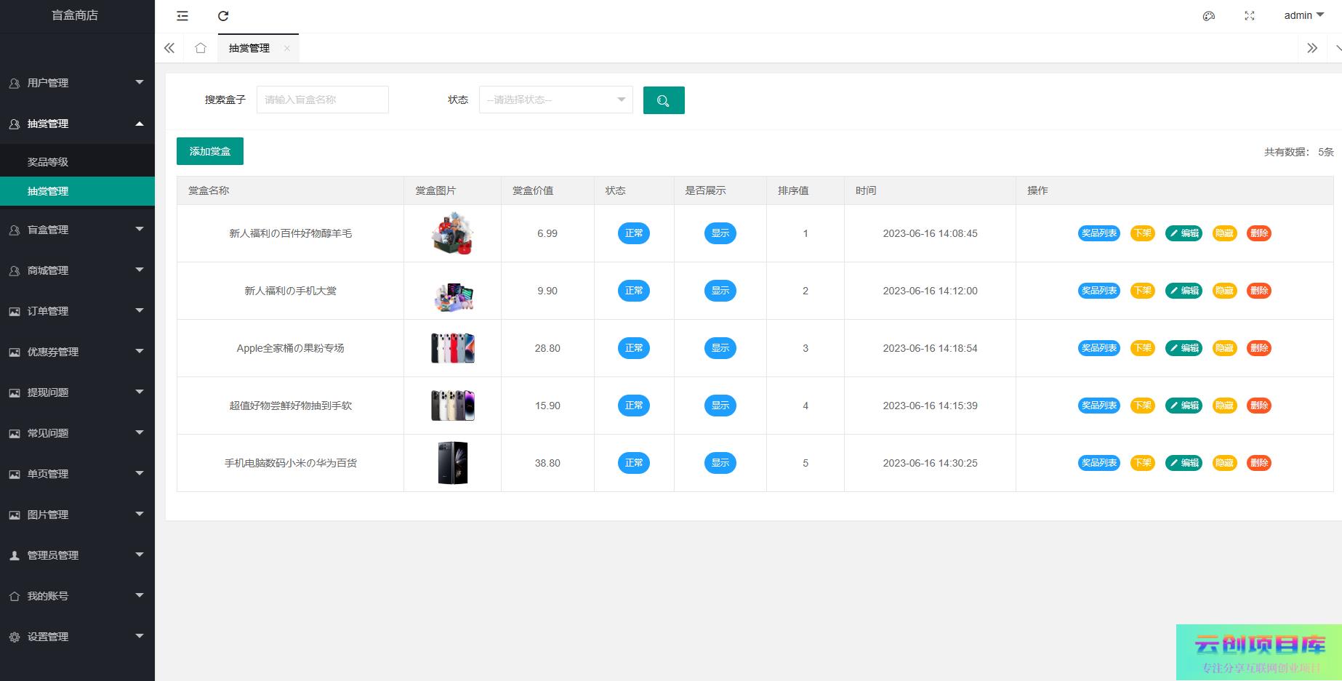Click the magnifier search button
Screen dimensions: 1342x681
click(x=663, y=100)
